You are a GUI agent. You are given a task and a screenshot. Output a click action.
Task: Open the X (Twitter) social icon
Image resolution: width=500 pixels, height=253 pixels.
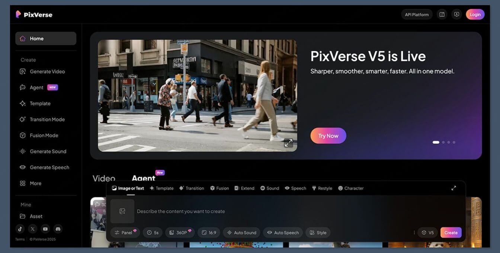(33, 229)
